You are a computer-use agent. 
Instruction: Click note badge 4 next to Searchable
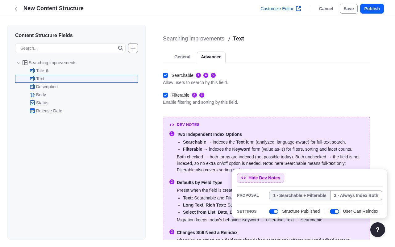206,75
